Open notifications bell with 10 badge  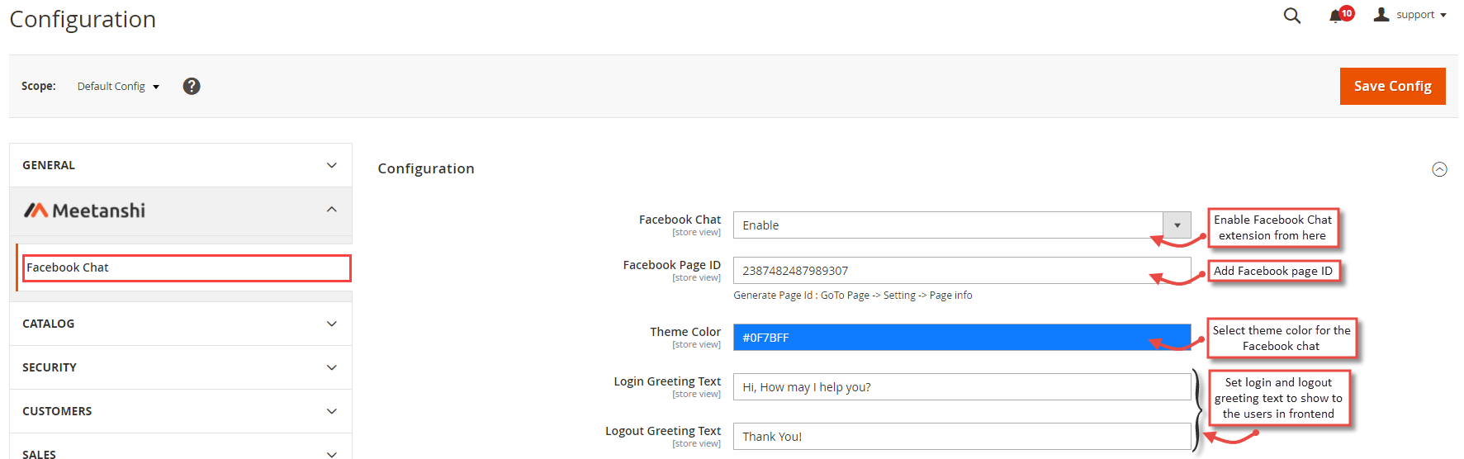click(x=1341, y=15)
